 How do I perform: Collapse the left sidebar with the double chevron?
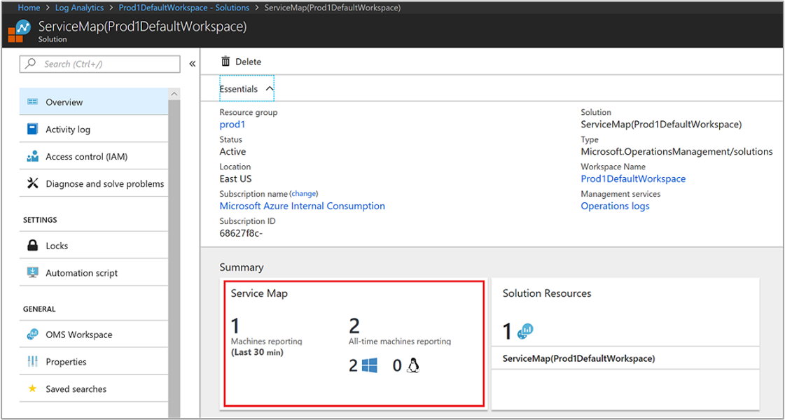[192, 64]
